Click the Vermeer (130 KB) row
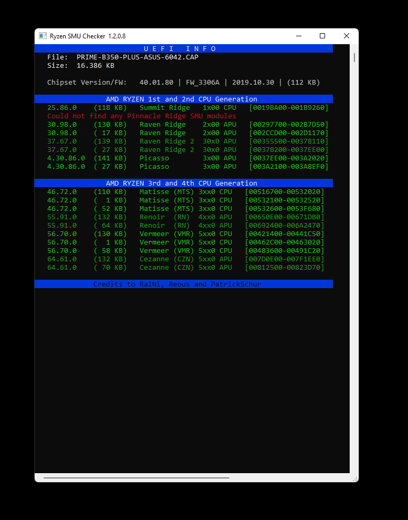This screenshot has width=408, height=520. tap(186, 234)
